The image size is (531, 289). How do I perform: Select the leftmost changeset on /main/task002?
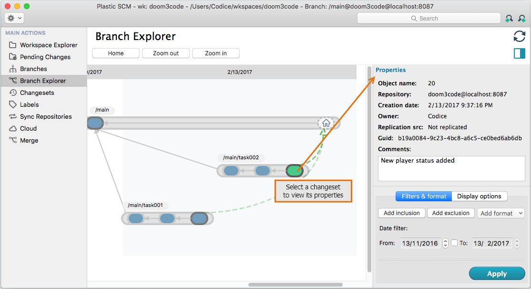click(x=231, y=170)
